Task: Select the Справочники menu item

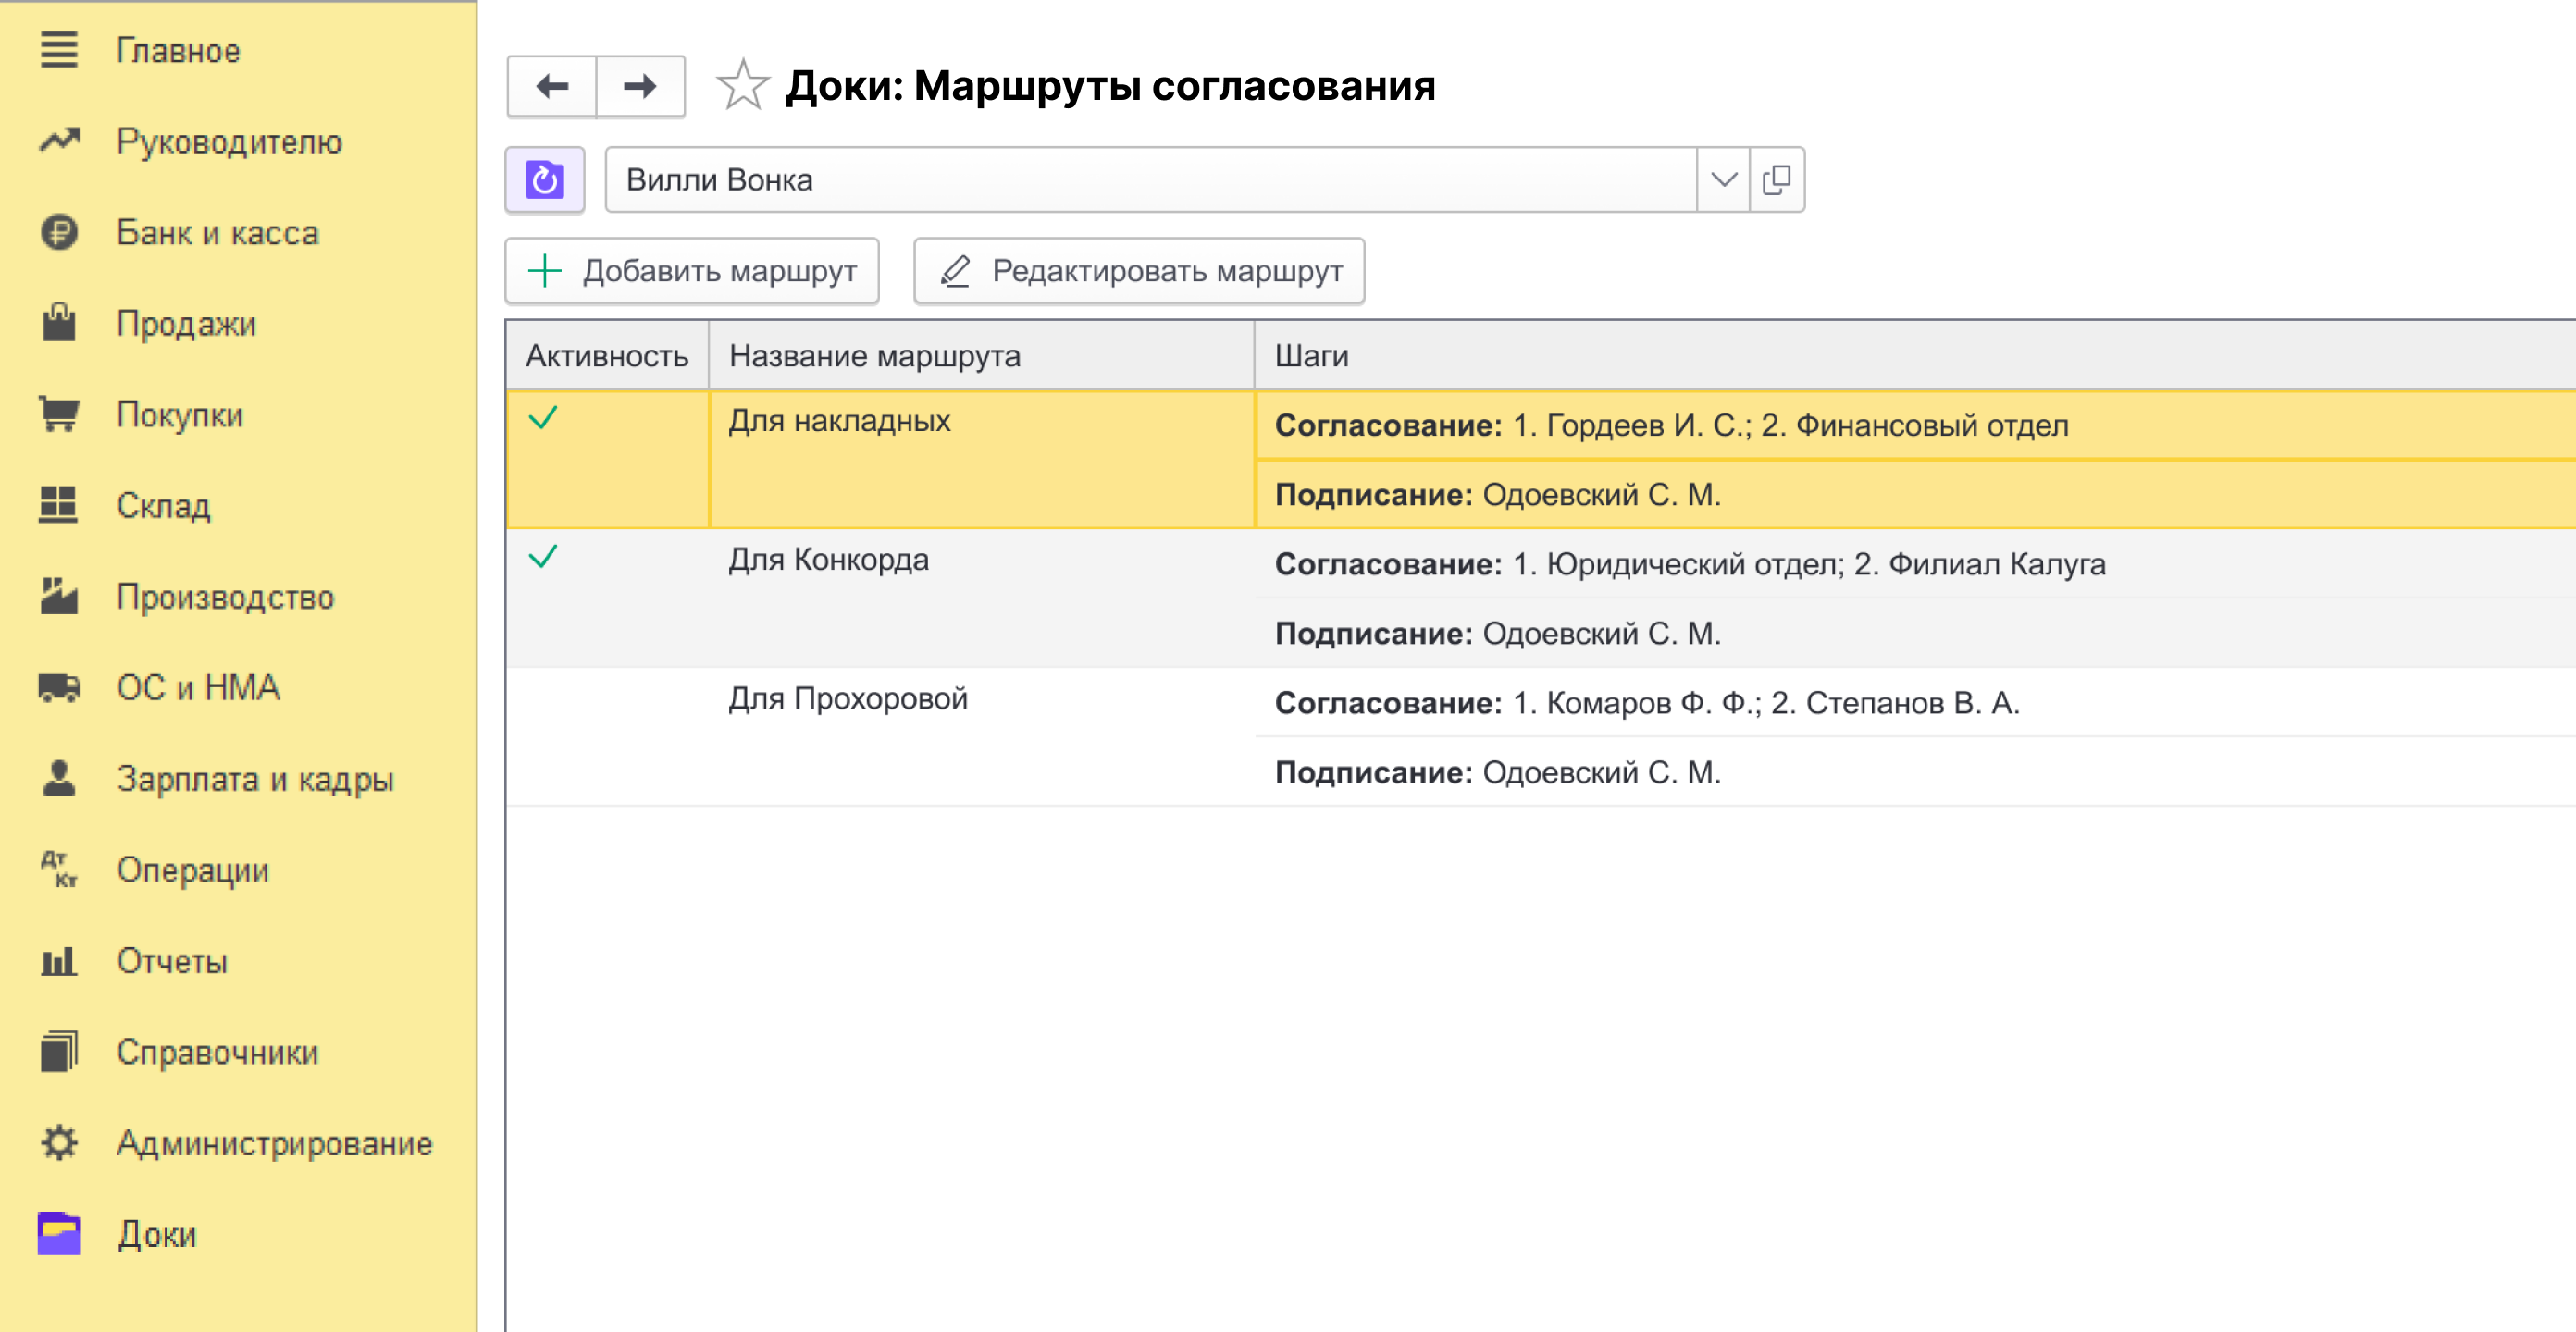Action: tap(218, 1052)
